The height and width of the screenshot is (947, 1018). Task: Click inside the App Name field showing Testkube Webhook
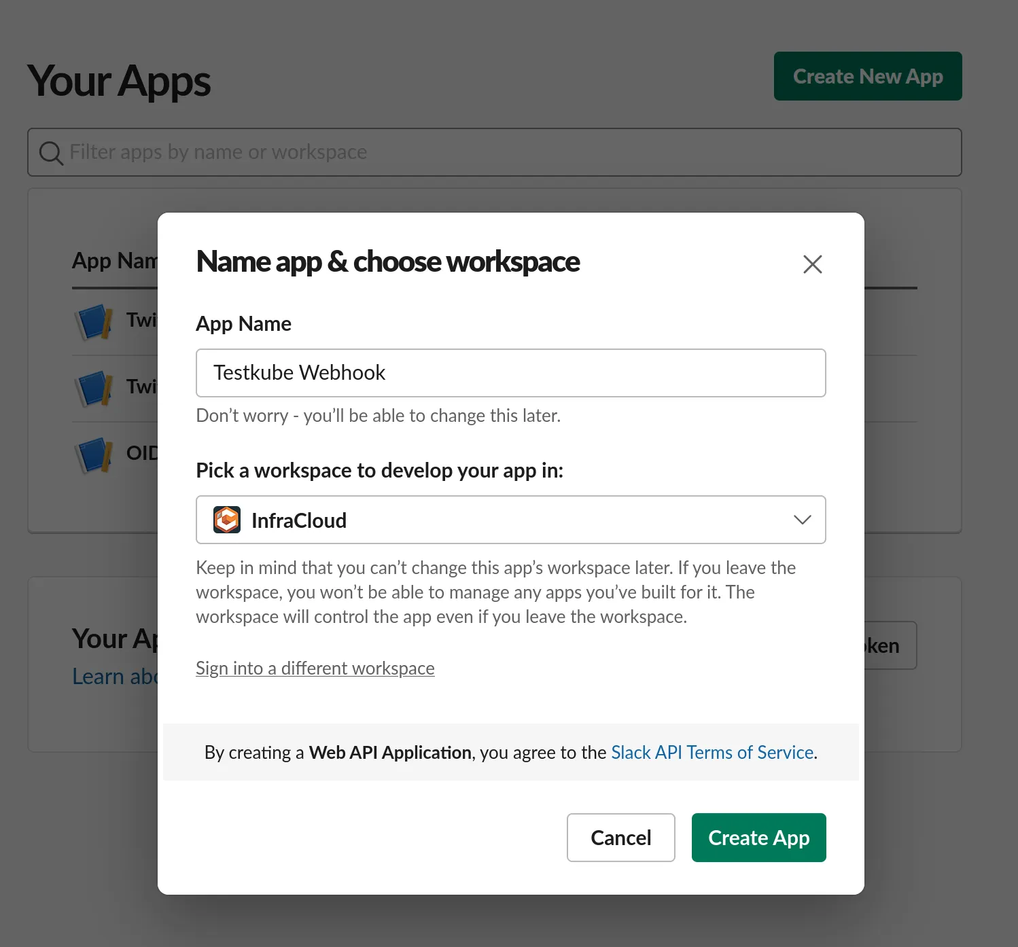click(510, 372)
